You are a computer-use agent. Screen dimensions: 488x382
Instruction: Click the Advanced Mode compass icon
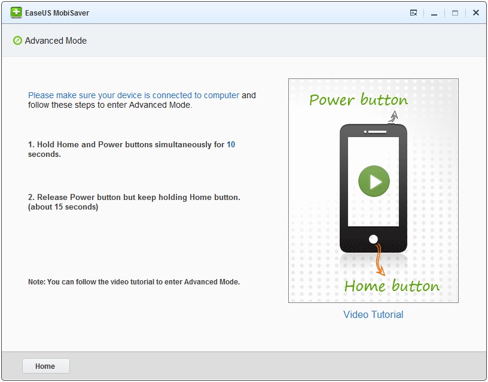(17, 41)
